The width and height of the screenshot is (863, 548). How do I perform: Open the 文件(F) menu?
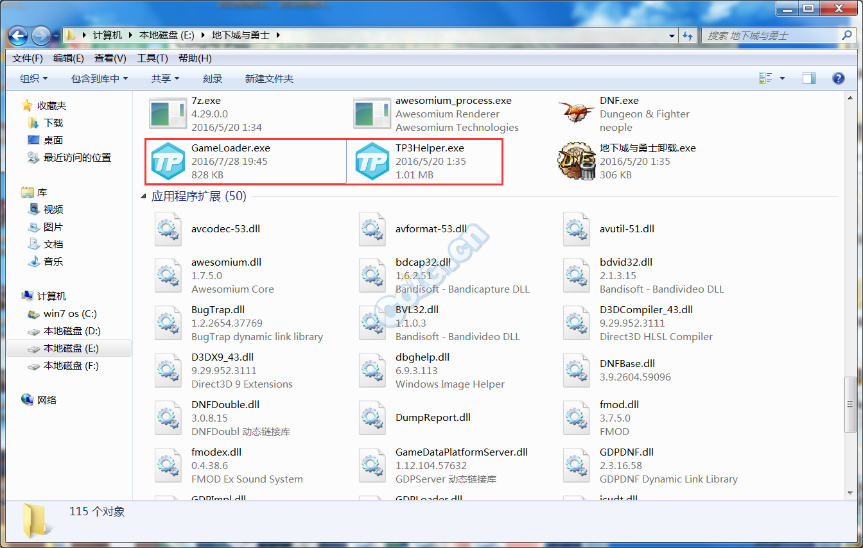click(28, 58)
